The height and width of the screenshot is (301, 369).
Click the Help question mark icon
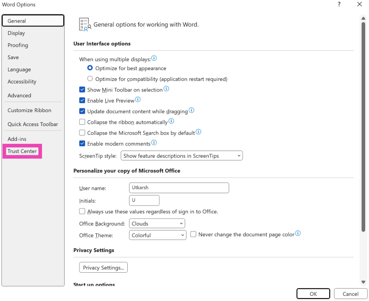coord(339,4)
